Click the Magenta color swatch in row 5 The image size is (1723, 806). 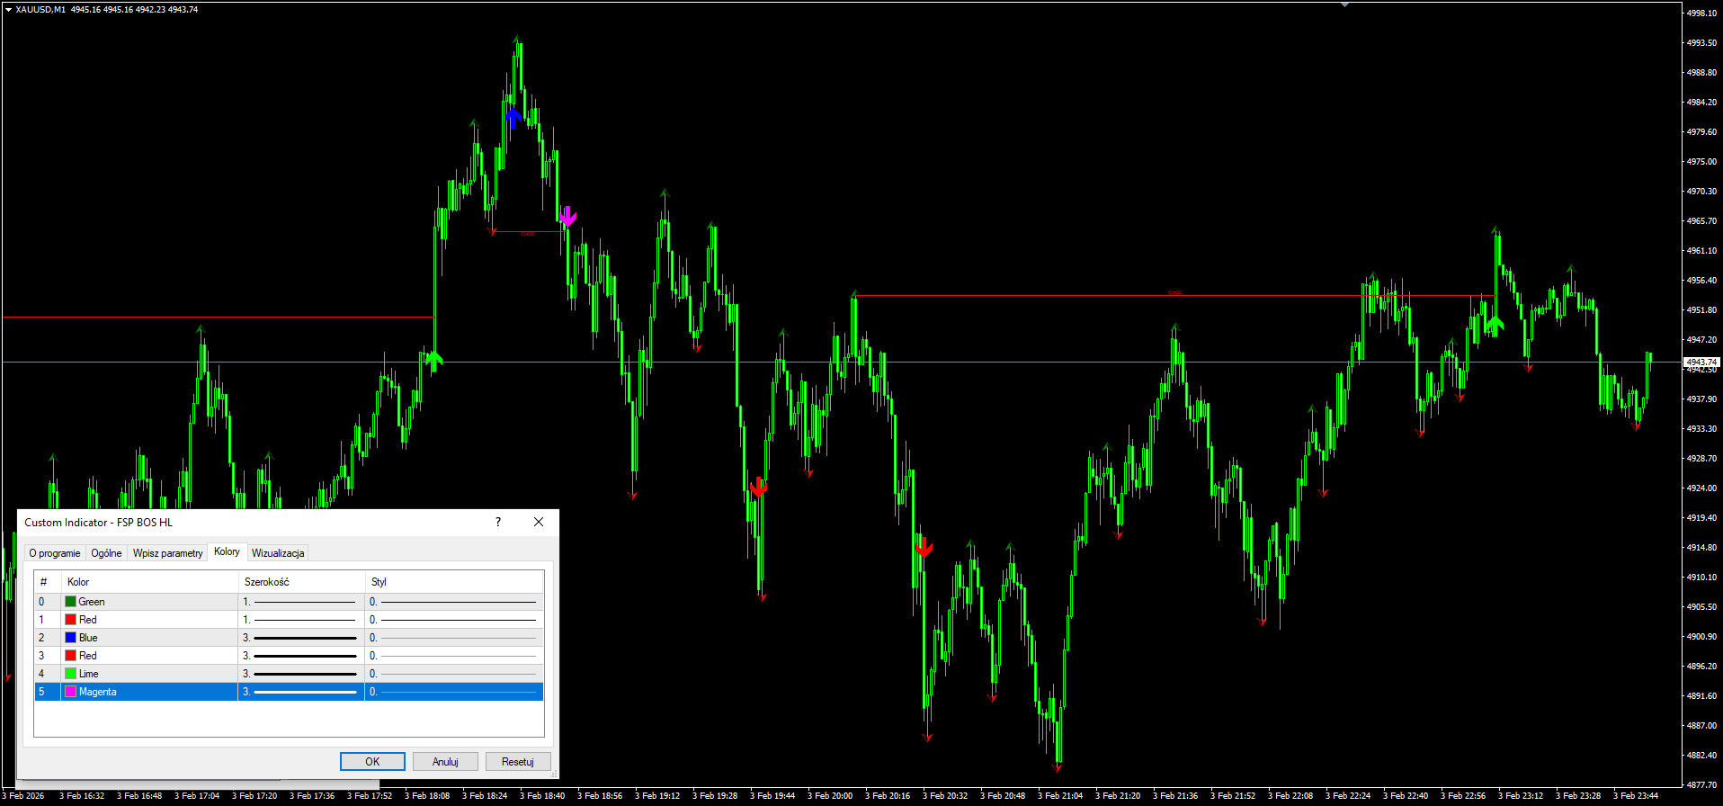pyautogui.click(x=70, y=692)
